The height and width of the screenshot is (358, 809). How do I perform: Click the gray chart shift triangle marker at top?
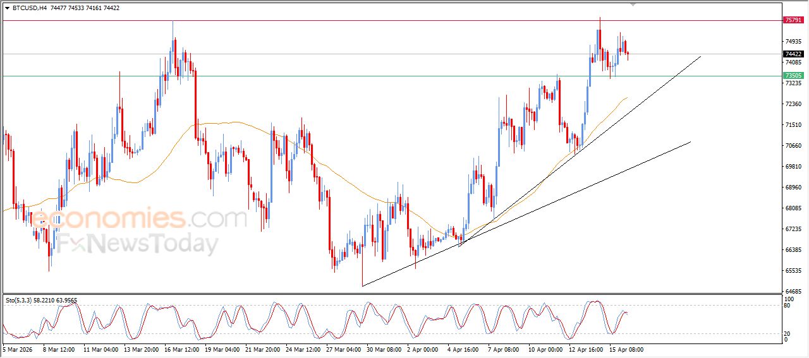tap(633, 4)
